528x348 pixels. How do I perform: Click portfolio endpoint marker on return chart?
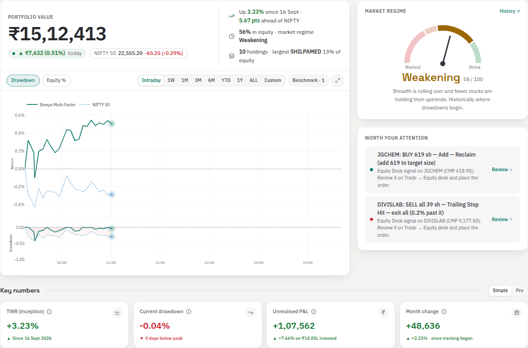(112, 124)
